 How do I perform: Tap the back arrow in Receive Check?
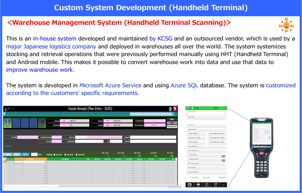(188, 108)
